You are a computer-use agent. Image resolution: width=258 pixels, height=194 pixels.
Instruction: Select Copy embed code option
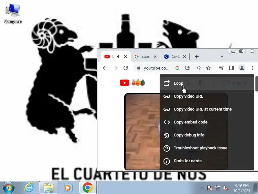click(207, 122)
